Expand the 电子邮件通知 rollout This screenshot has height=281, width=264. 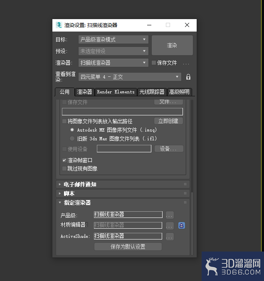[60, 184]
